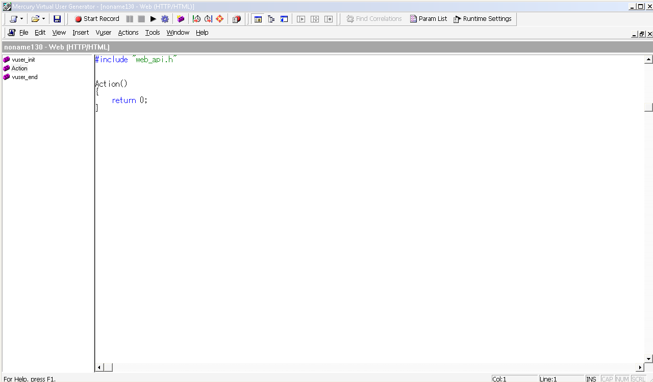The width and height of the screenshot is (653, 382).
Task: Click the Col:1 status bar field
Action: pyautogui.click(x=514, y=379)
